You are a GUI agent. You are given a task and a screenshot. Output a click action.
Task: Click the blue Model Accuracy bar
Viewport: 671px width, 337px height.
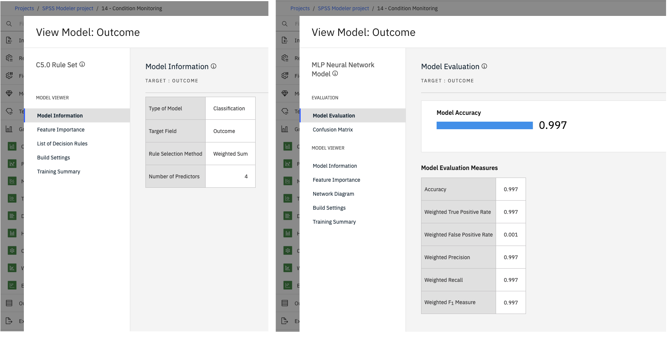coord(485,125)
